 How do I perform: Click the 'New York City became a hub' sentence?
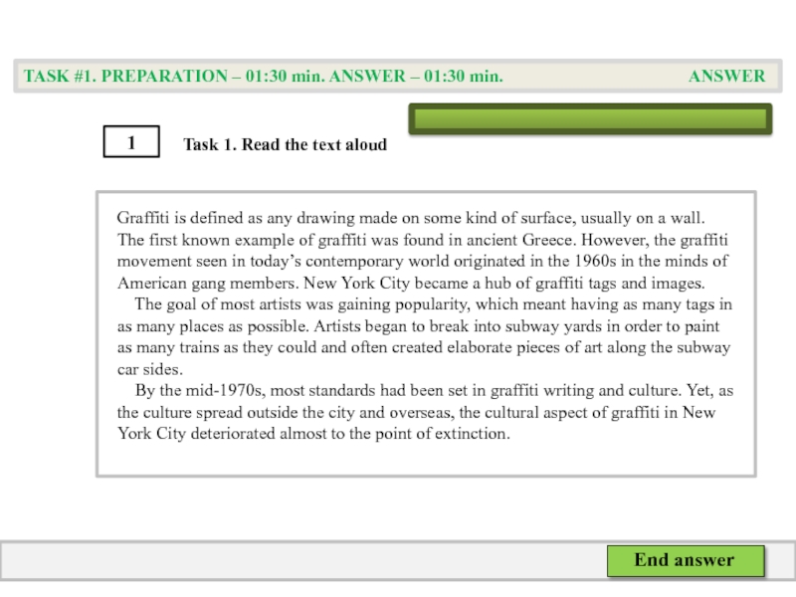coord(497,283)
